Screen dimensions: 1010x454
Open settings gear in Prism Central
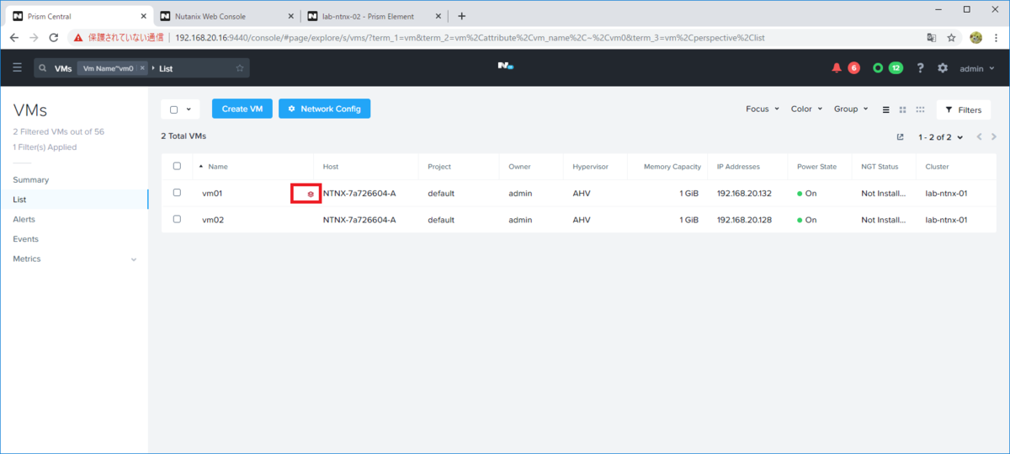(943, 68)
